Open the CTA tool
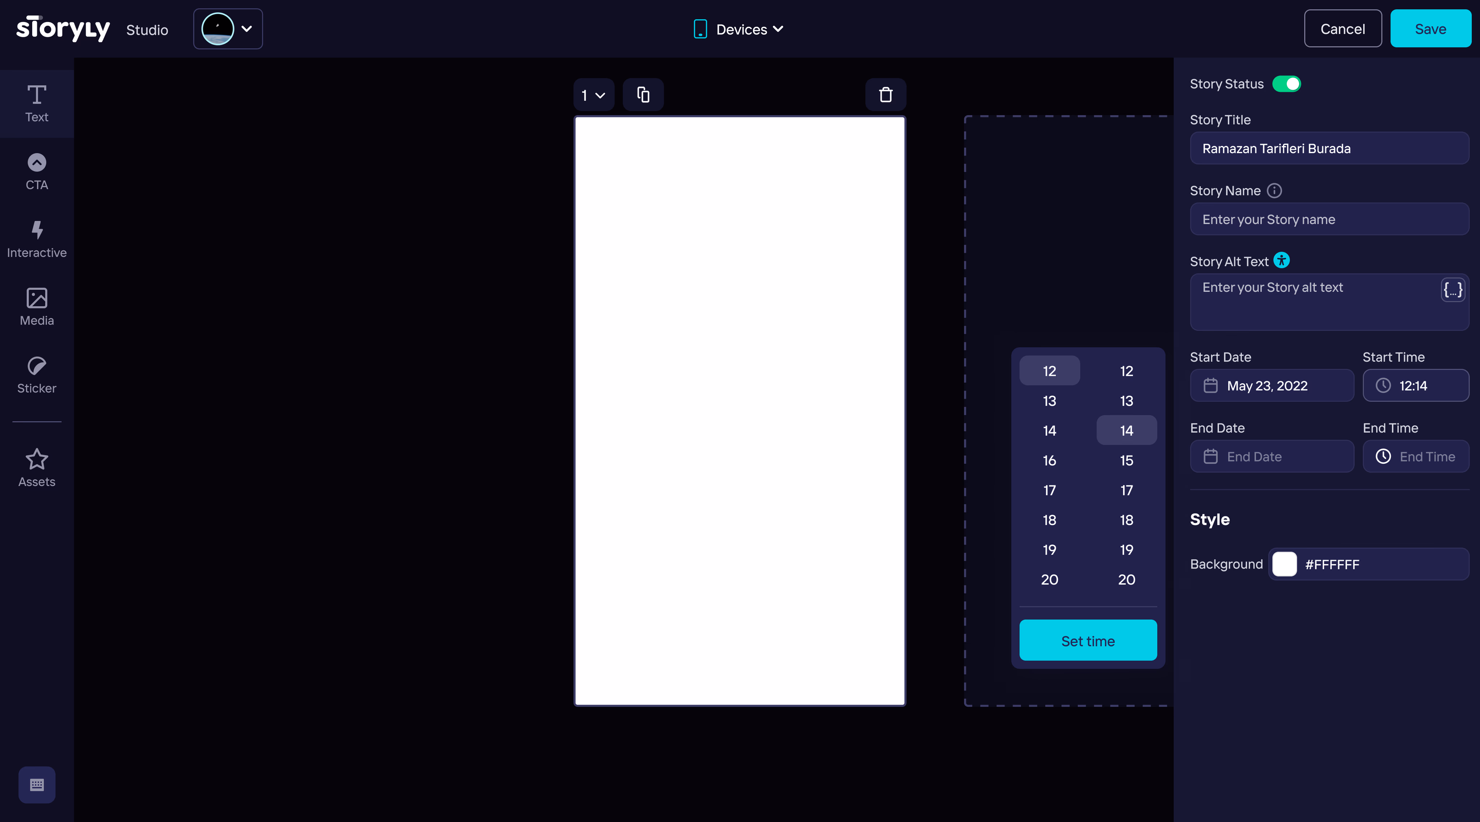This screenshot has height=822, width=1480. pyautogui.click(x=37, y=172)
